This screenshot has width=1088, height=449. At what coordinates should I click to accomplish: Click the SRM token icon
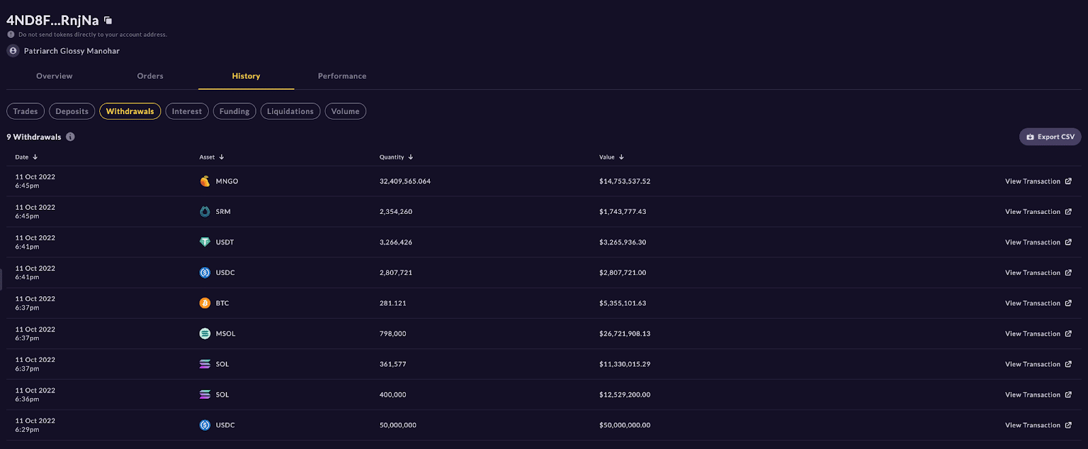(205, 212)
